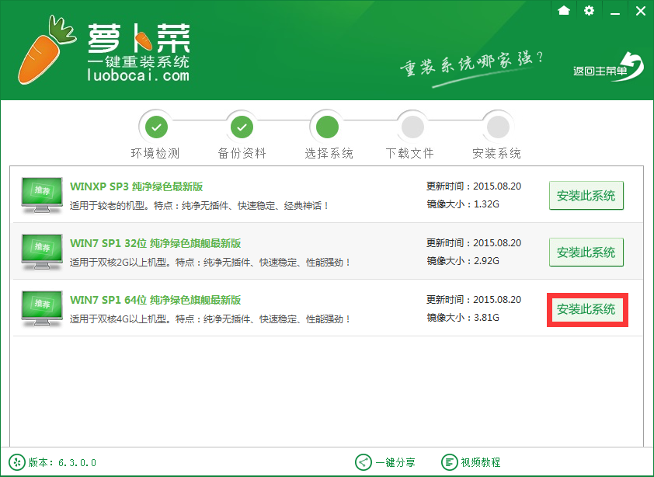Click the luobocai.com website text
The width and height of the screenshot is (654, 477).
coord(138,75)
